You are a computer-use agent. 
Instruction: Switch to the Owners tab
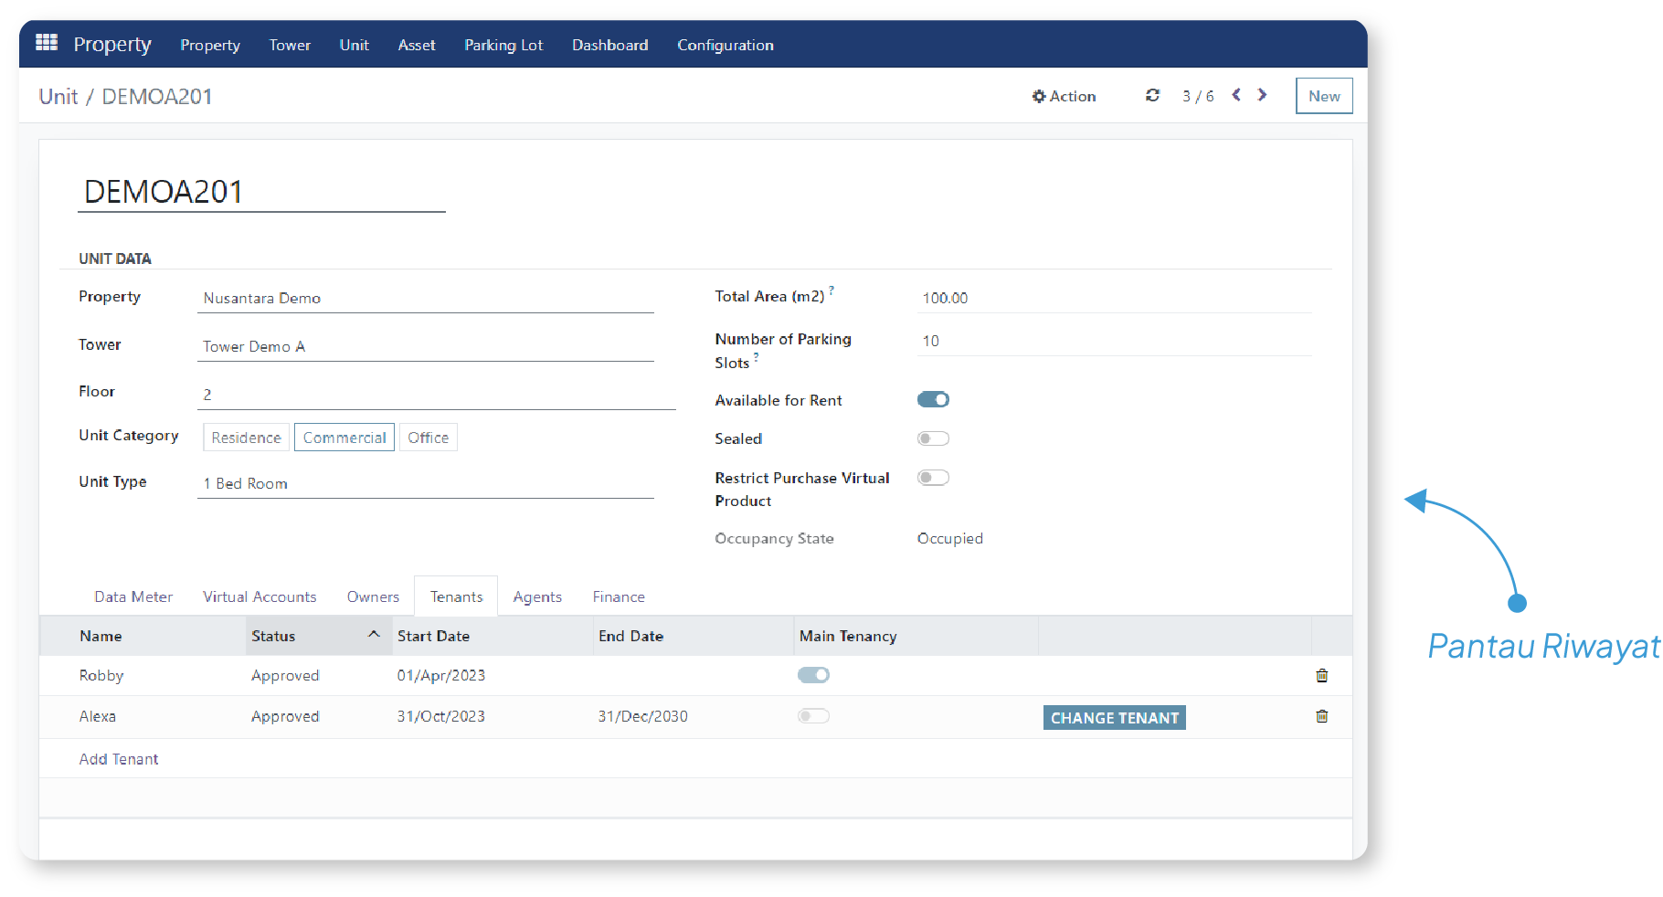point(373,596)
